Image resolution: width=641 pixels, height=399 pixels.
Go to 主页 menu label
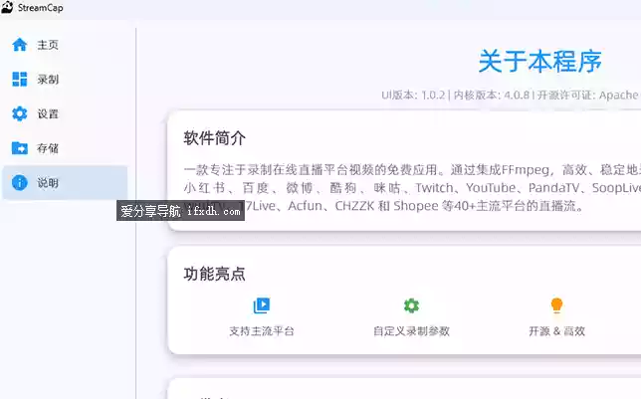click(x=48, y=45)
